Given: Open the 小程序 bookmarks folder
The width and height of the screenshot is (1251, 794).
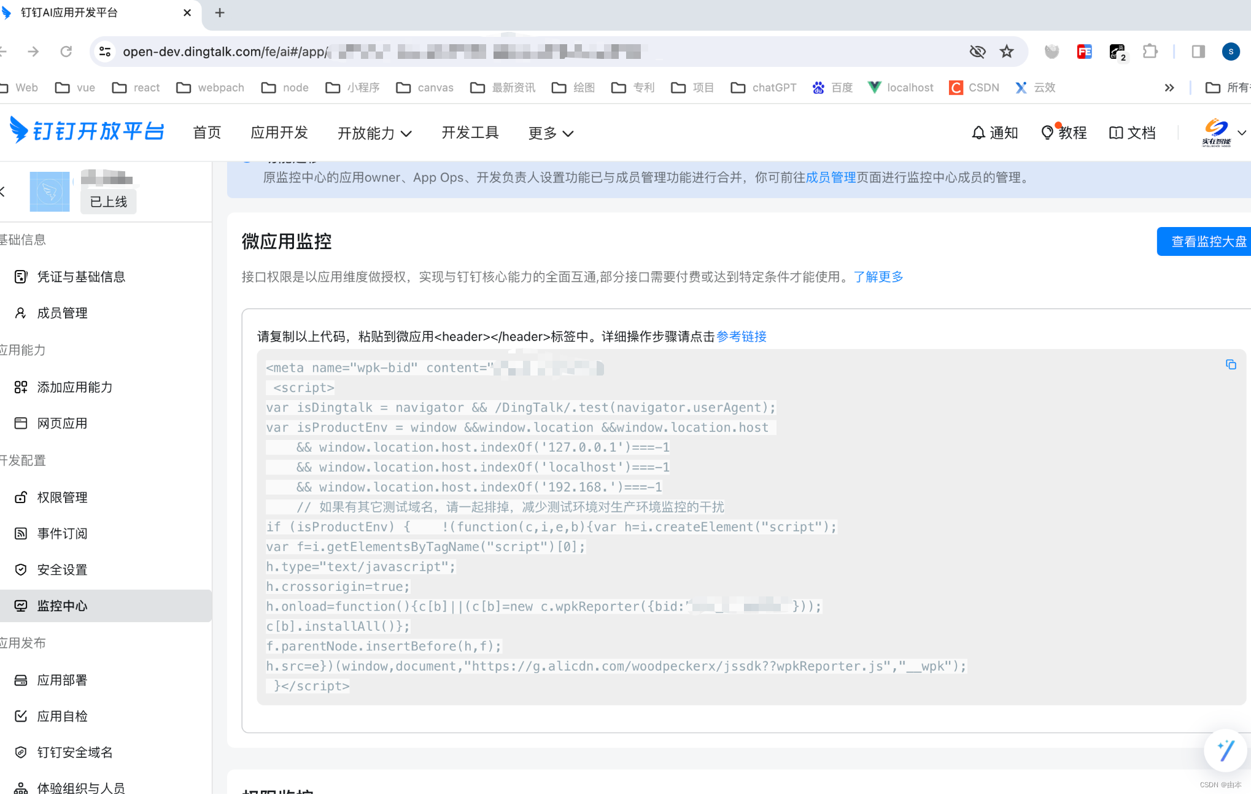Looking at the screenshot, I should (x=352, y=88).
